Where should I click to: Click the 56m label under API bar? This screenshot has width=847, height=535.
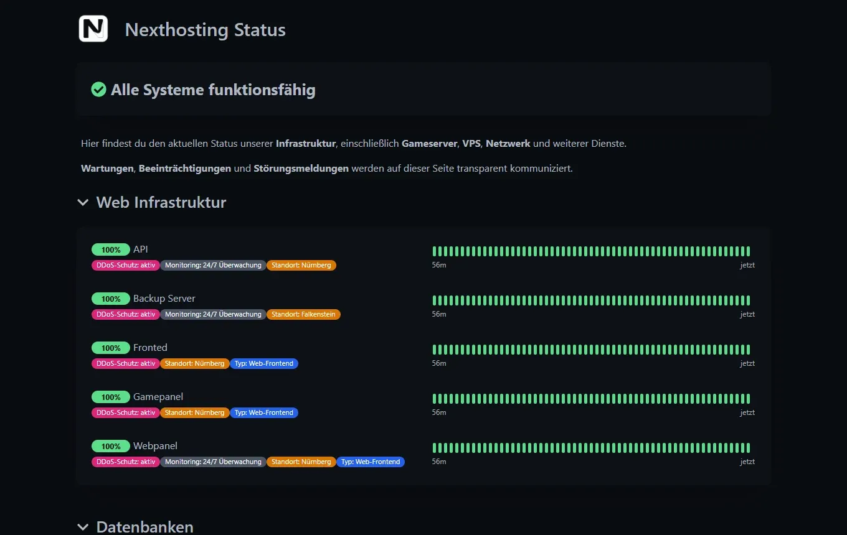tap(439, 265)
